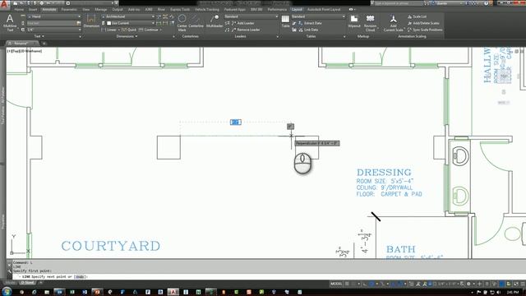Click the Add Leader button

coord(243,23)
